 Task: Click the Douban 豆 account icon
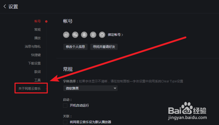pos(93,35)
